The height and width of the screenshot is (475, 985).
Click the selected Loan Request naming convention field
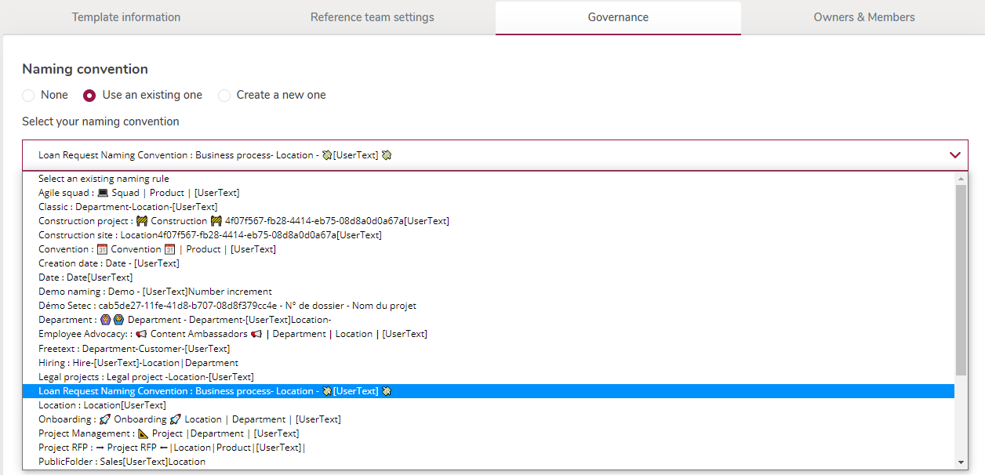(x=495, y=155)
